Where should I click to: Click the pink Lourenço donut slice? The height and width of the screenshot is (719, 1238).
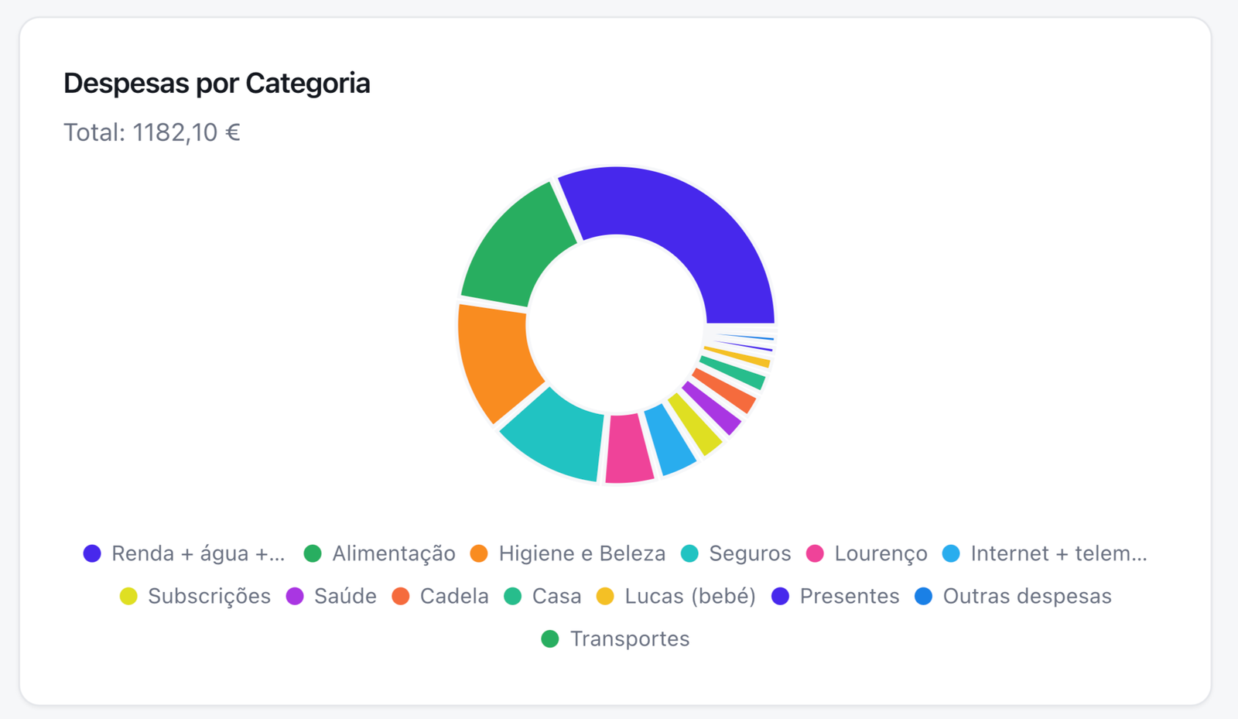tap(628, 449)
